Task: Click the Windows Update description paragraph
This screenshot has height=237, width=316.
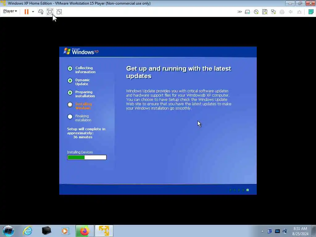Action: (x=179, y=100)
